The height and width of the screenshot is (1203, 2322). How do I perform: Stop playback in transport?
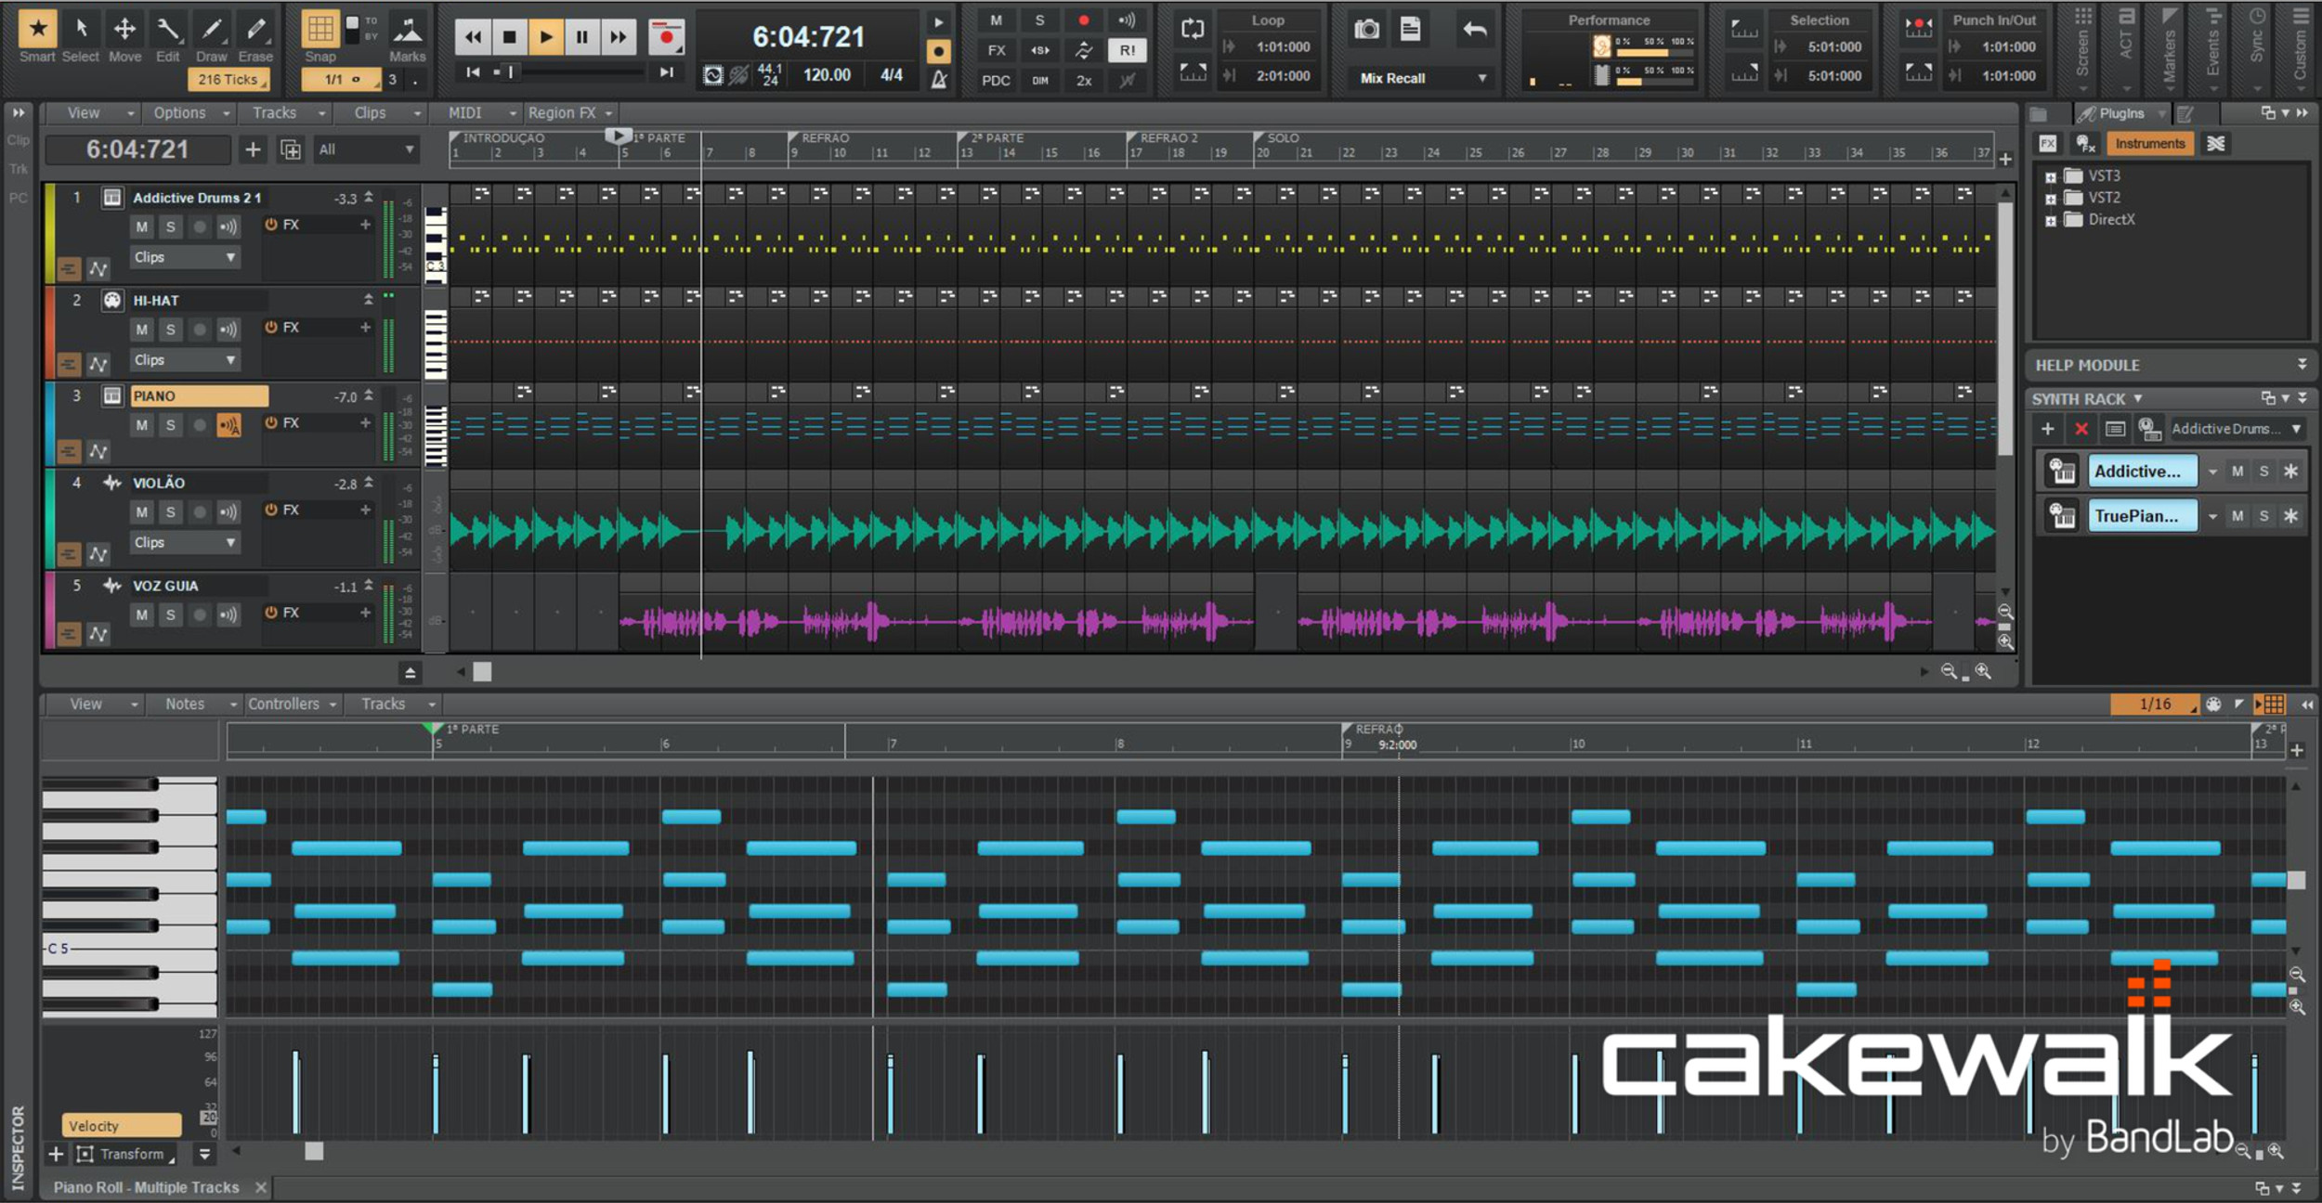509,37
